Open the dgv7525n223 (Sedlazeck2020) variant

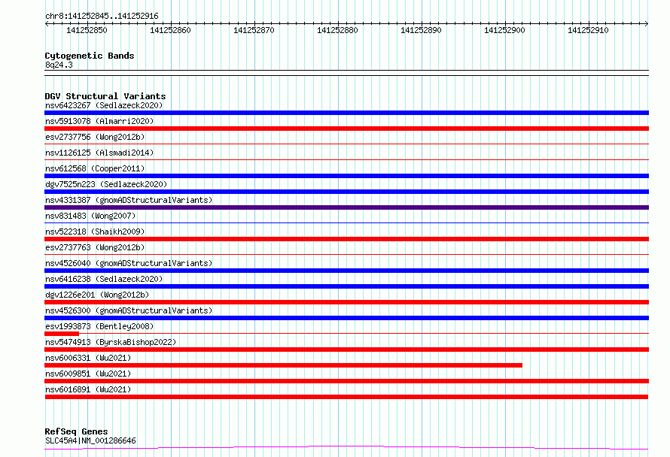[x=106, y=184]
